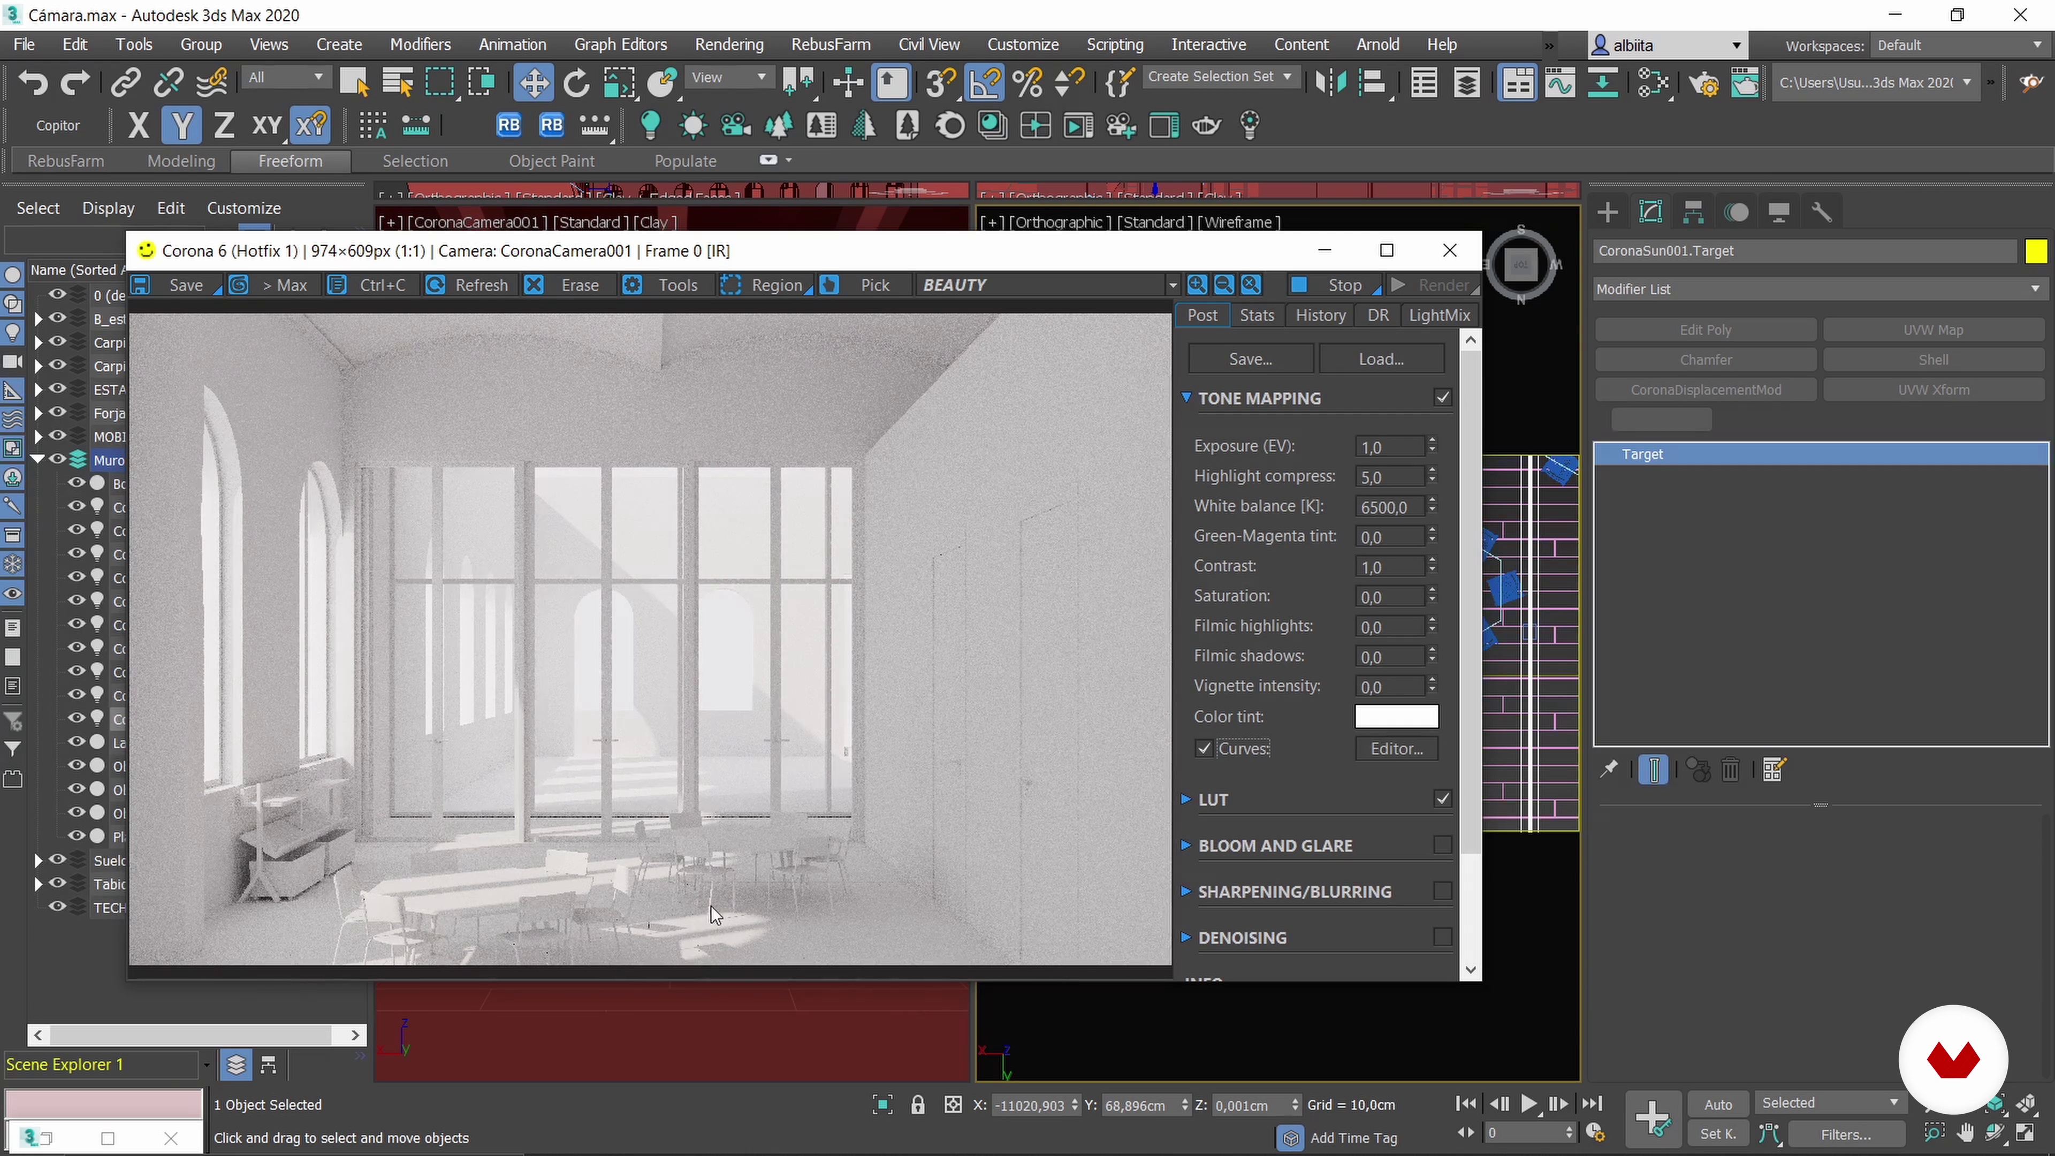Image resolution: width=2055 pixels, height=1156 pixels.
Task: Click Configure Modifier Sets icon
Action: 1774,770
